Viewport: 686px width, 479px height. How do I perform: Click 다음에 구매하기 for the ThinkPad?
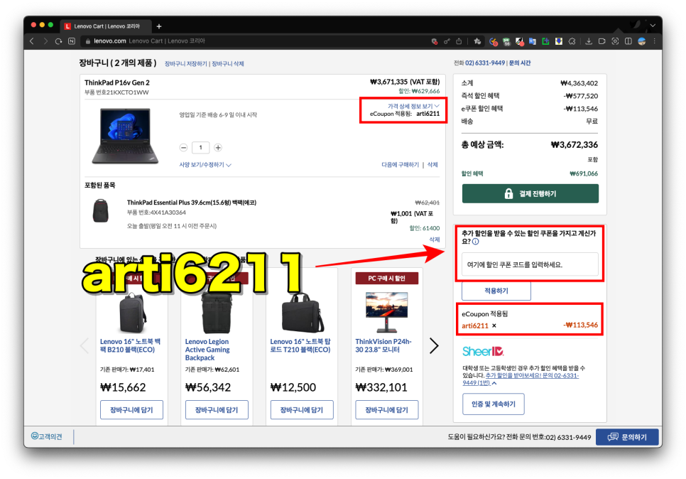(x=400, y=165)
